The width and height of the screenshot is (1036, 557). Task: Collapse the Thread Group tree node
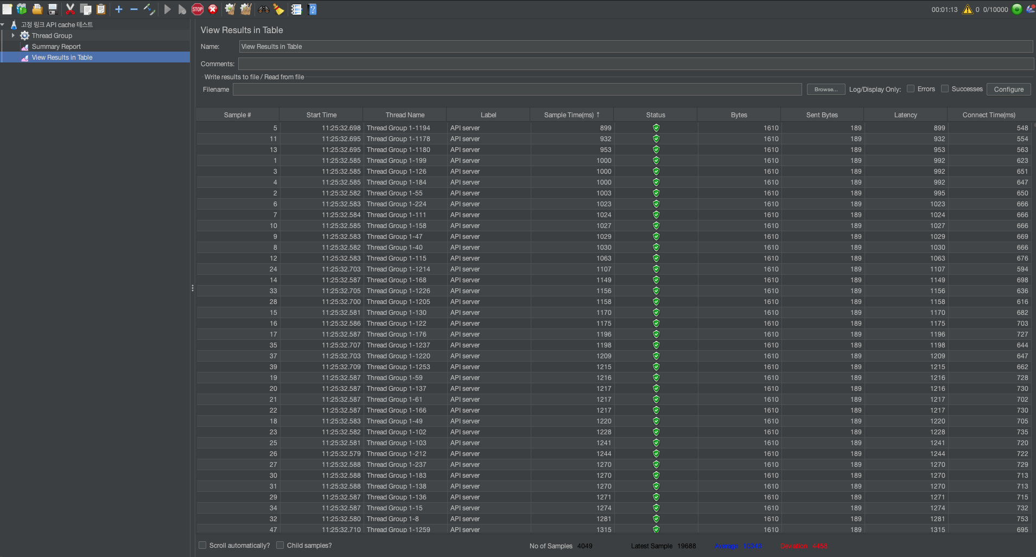pyautogui.click(x=13, y=35)
